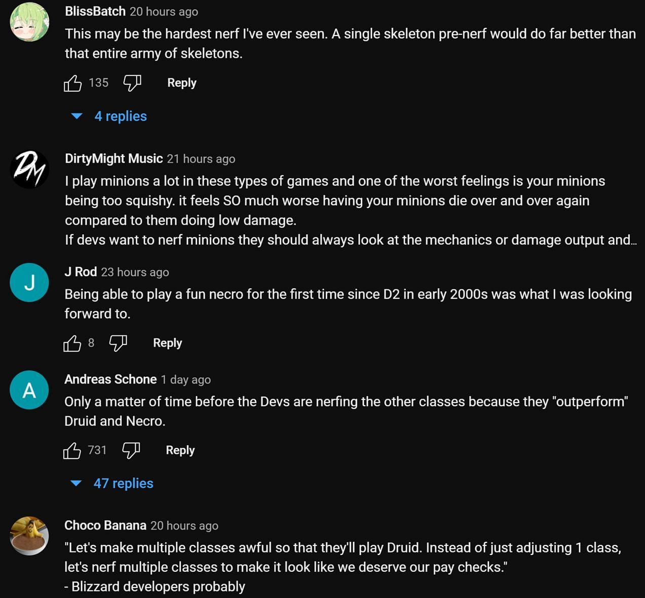Screen dimensions: 645x598
Task: Like BlissBatch's comment about the nerf
Action: (72, 83)
